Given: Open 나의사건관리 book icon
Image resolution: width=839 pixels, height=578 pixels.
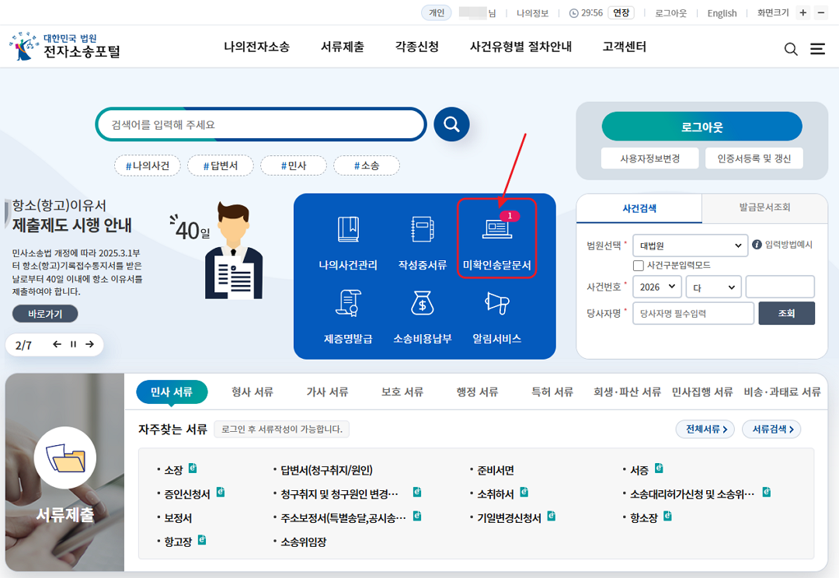Looking at the screenshot, I should coord(348,230).
